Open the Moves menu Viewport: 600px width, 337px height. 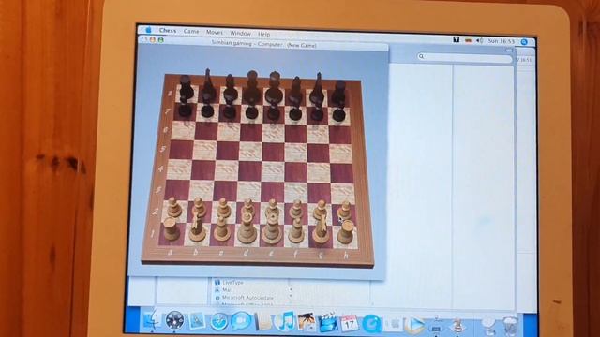click(x=215, y=33)
